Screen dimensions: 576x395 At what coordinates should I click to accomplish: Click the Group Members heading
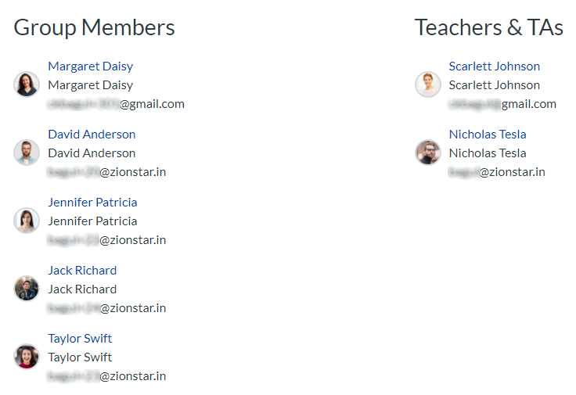pos(94,27)
